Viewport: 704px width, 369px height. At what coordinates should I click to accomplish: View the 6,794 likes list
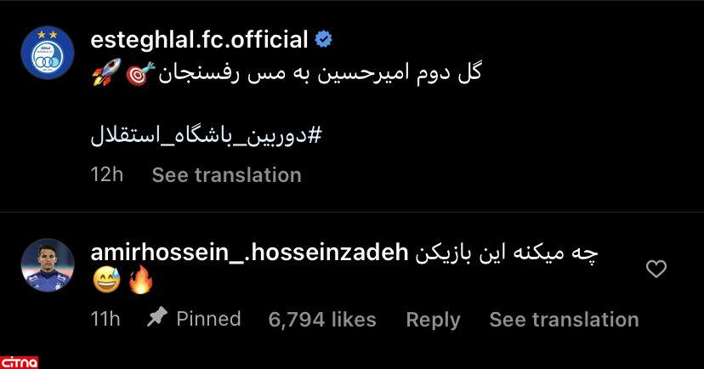coord(322,320)
